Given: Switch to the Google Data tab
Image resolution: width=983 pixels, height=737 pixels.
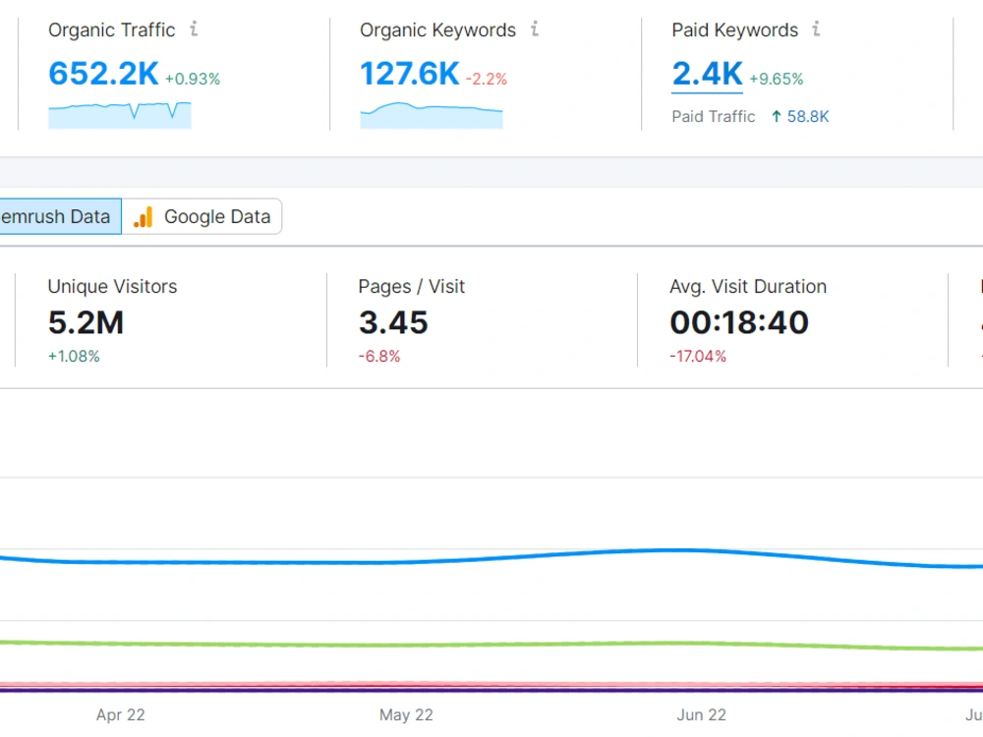Looking at the screenshot, I should pos(202,217).
